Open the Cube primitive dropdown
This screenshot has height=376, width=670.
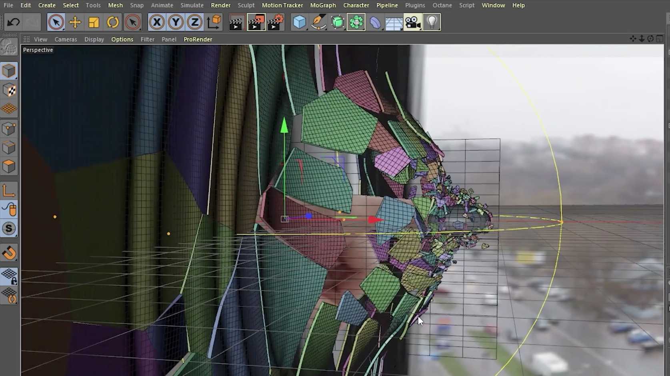coord(299,22)
